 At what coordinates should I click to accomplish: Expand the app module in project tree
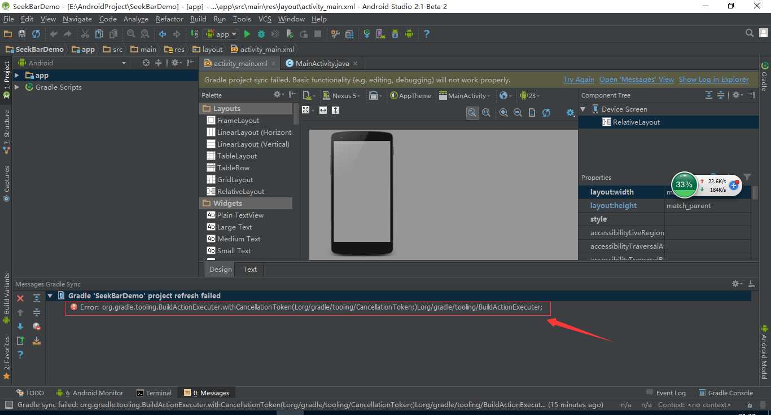pyautogui.click(x=17, y=75)
